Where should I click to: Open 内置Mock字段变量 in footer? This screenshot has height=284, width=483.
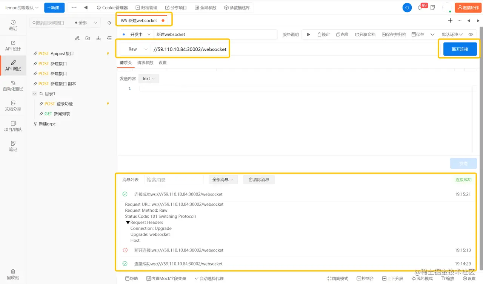coord(166,278)
